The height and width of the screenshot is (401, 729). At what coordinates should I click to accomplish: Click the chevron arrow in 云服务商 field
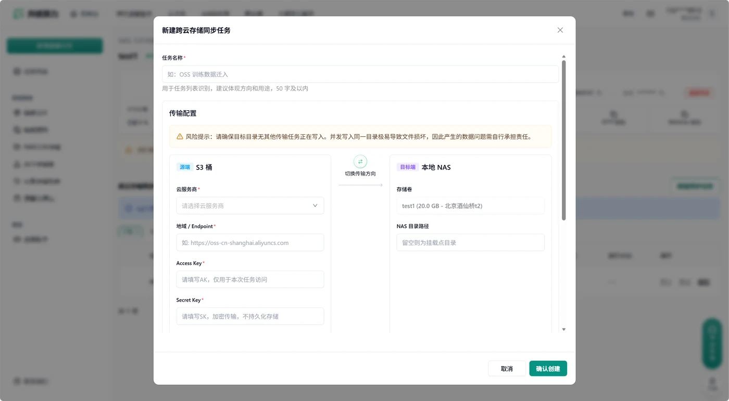315,205
